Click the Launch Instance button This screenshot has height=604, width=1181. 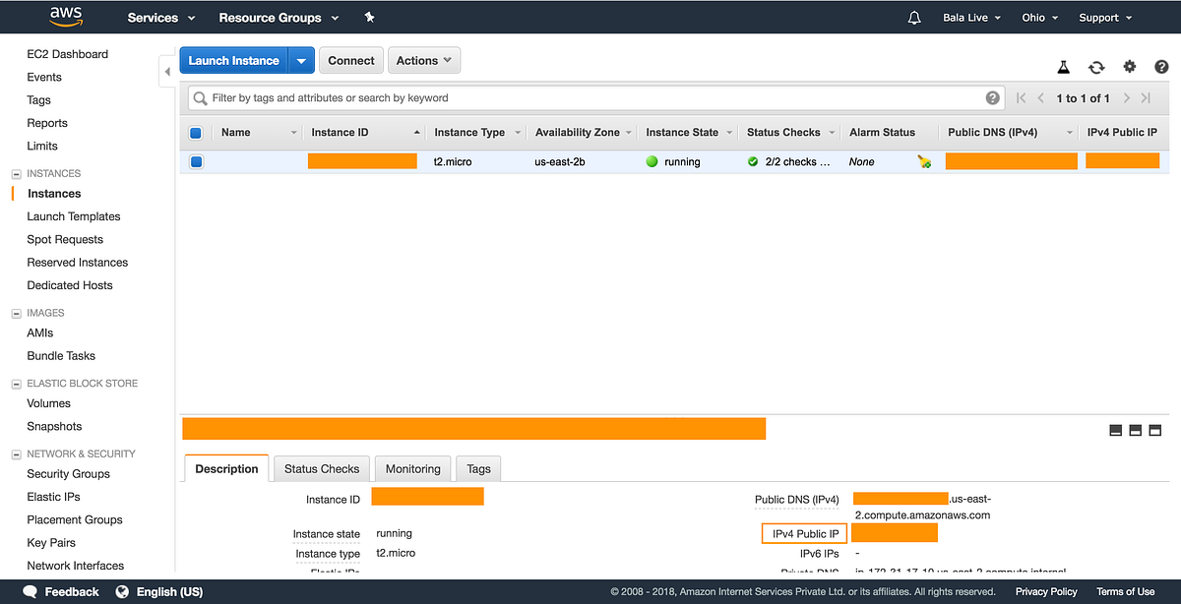coord(233,59)
